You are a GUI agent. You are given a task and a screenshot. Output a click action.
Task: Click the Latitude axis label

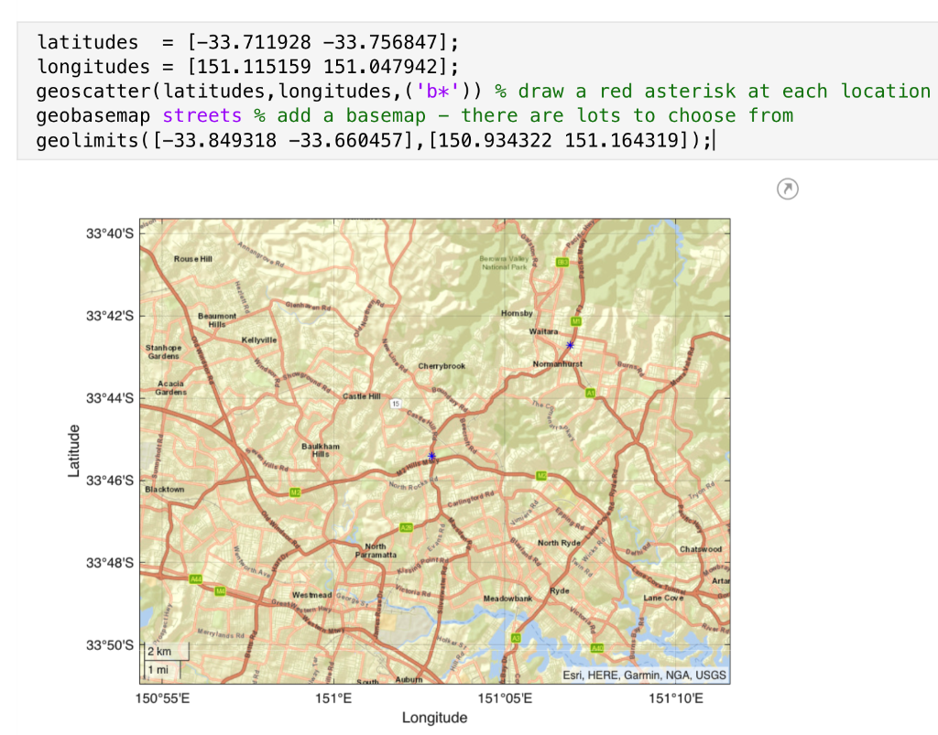[x=73, y=451]
